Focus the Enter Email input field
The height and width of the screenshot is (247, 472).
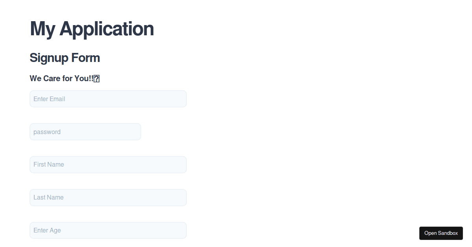tap(108, 99)
